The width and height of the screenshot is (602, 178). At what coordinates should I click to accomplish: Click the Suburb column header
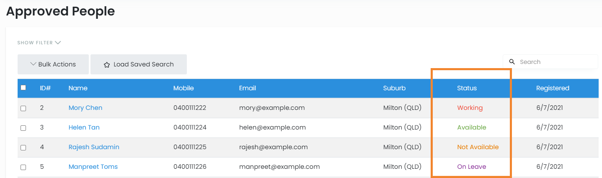(x=393, y=88)
